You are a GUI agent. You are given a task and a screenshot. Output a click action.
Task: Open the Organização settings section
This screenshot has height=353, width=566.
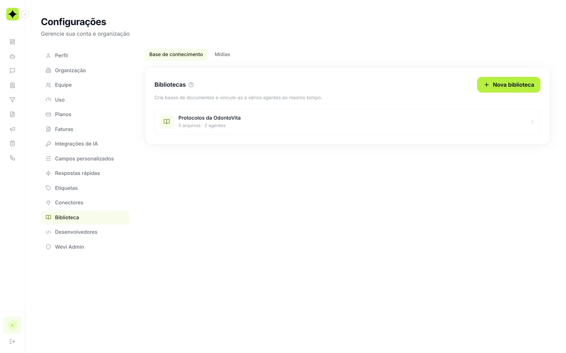(x=85, y=70)
